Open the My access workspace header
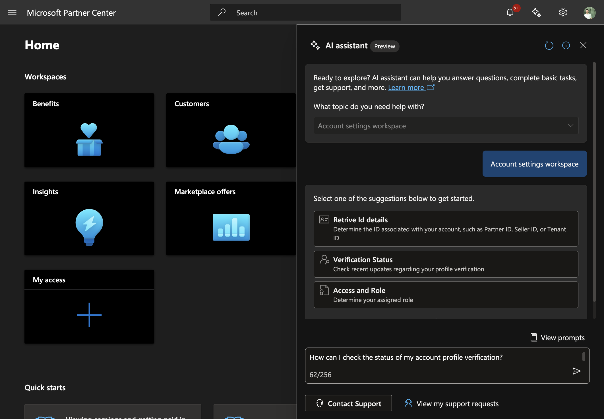The image size is (604, 419). coord(89,280)
